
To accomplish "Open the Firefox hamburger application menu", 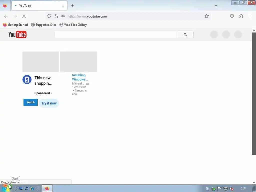I will (x=250, y=16).
